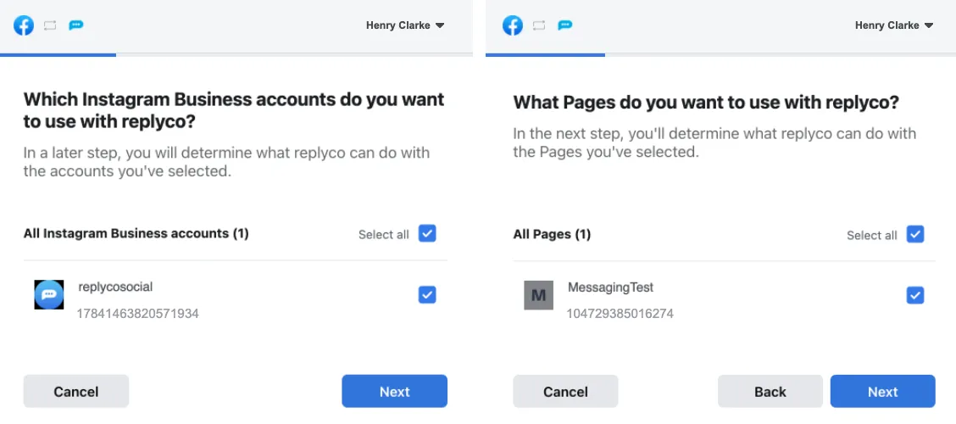
Task: Cancel the Pages selection dialog
Action: (x=566, y=391)
